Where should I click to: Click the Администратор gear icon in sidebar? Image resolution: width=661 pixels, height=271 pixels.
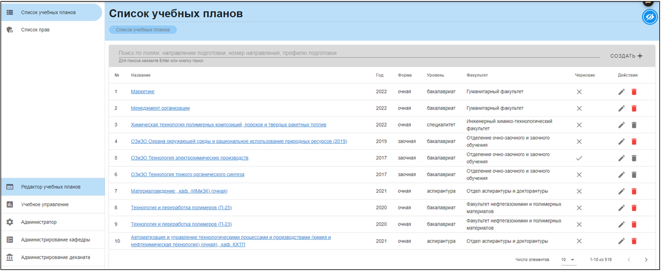[9, 222]
